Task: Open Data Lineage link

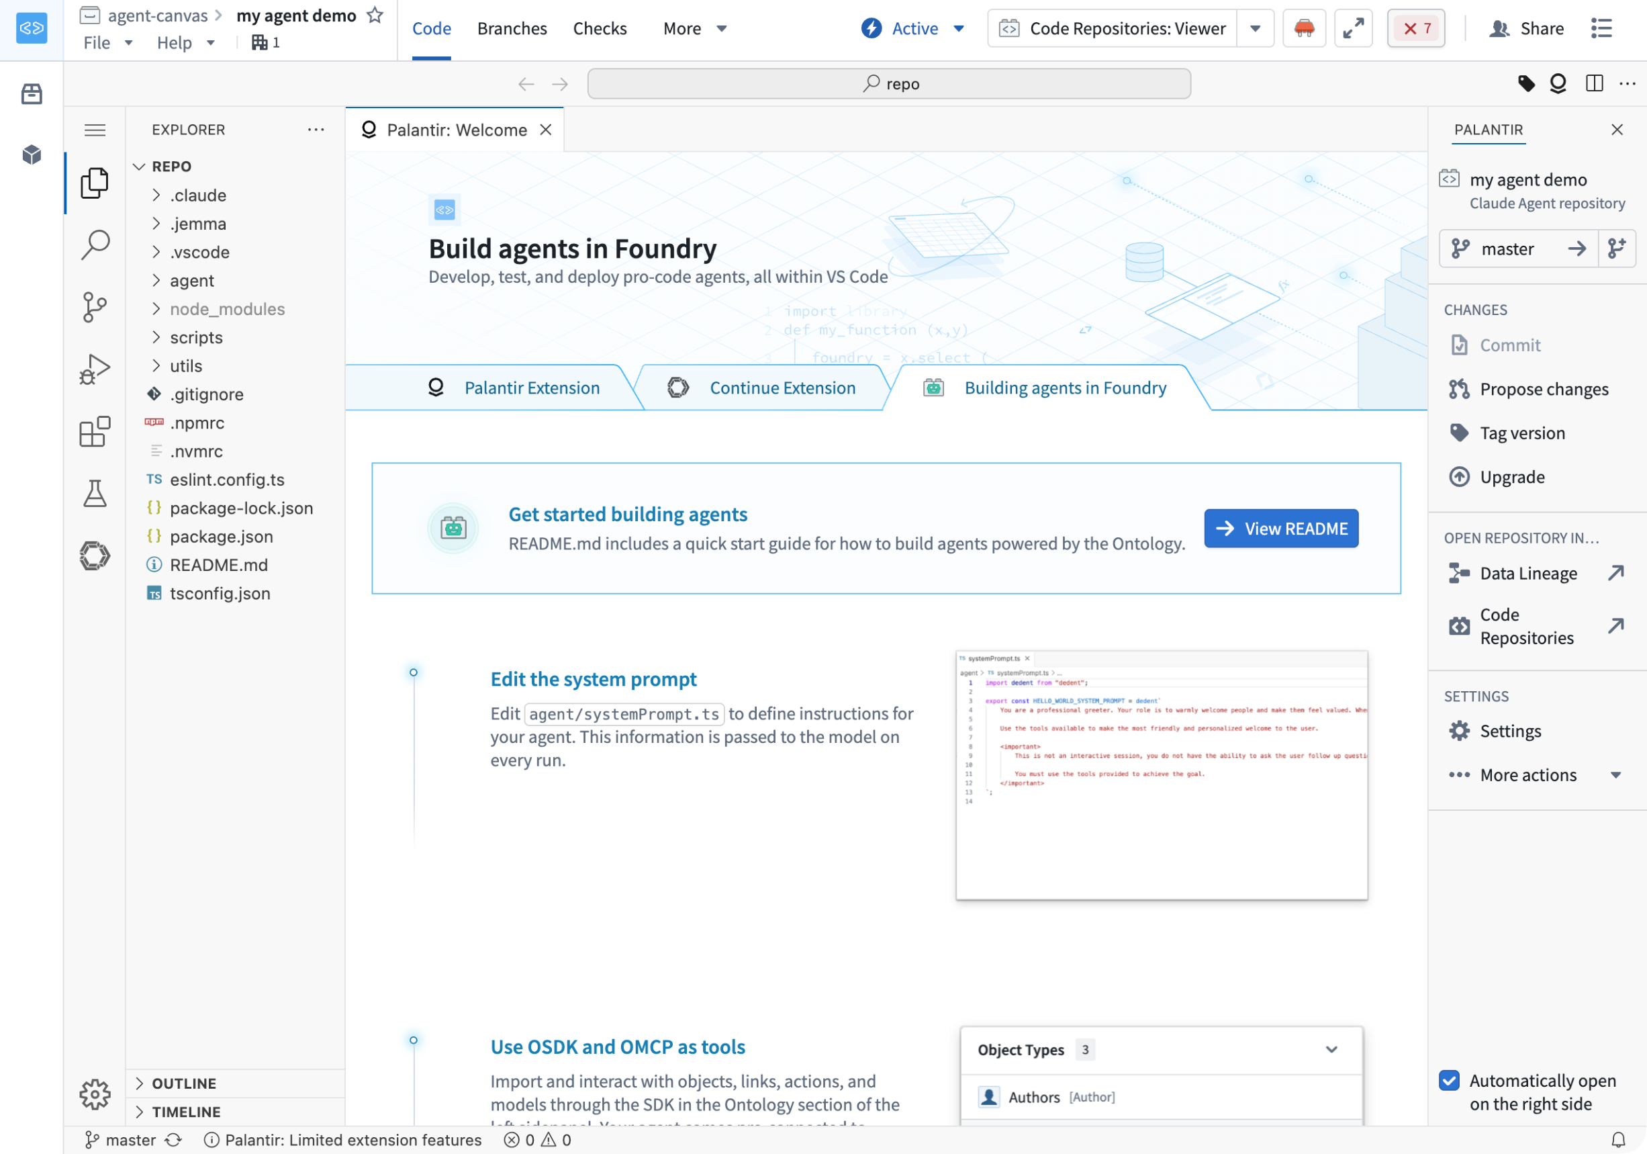Action: tap(1535, 574)
